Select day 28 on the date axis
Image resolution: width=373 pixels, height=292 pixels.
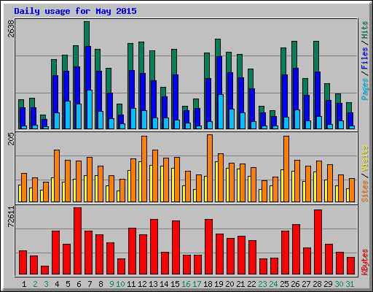click(317, 284)
